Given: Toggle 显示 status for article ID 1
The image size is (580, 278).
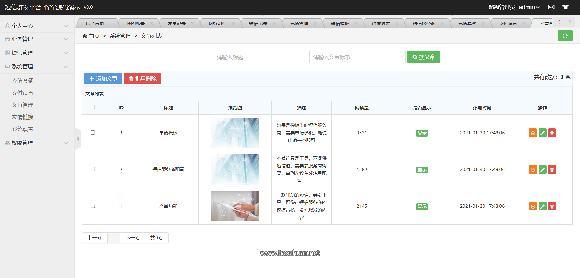Looking at the screenshot, I should click(422, 206).
